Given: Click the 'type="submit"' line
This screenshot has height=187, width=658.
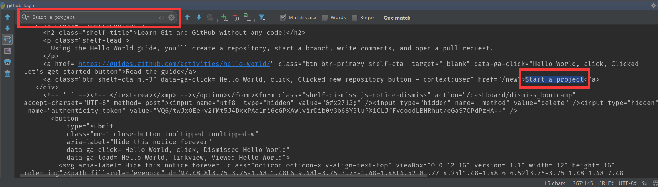Looking at the screenshot, I should [92, 126].
